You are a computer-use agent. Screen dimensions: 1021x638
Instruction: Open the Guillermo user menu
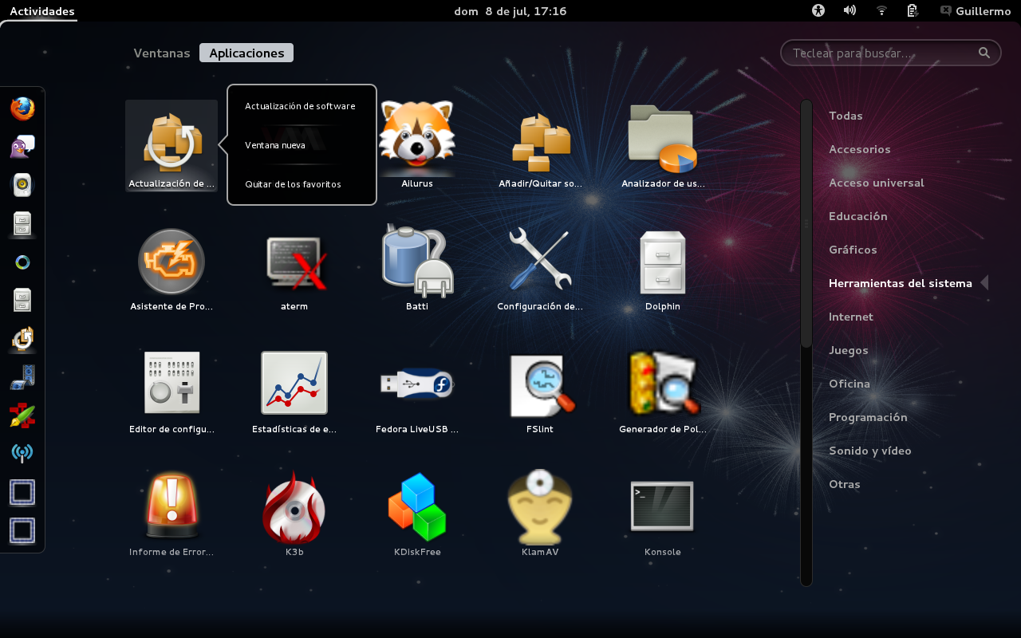click(976, 10)
